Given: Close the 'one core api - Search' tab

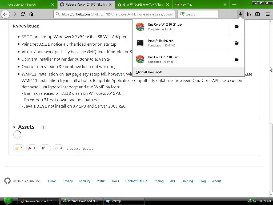Looking at the screenshot, I should 53,5.
